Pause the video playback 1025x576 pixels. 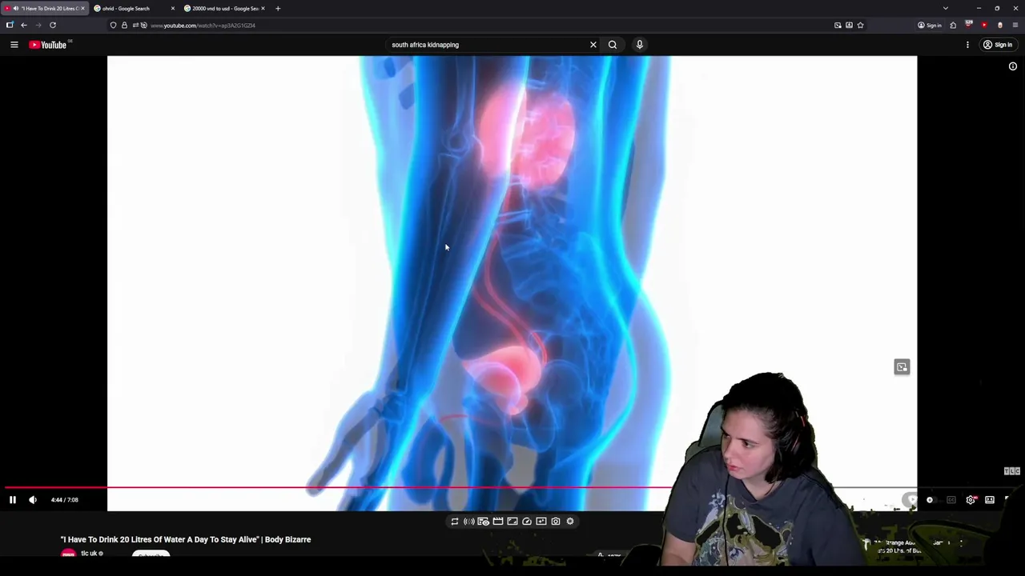pyautogui.click(x=13, y=500)
